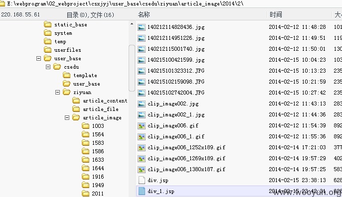The image size is (342, 197).
Task: Click folder icon for 1949
Action: coord(86,185)
